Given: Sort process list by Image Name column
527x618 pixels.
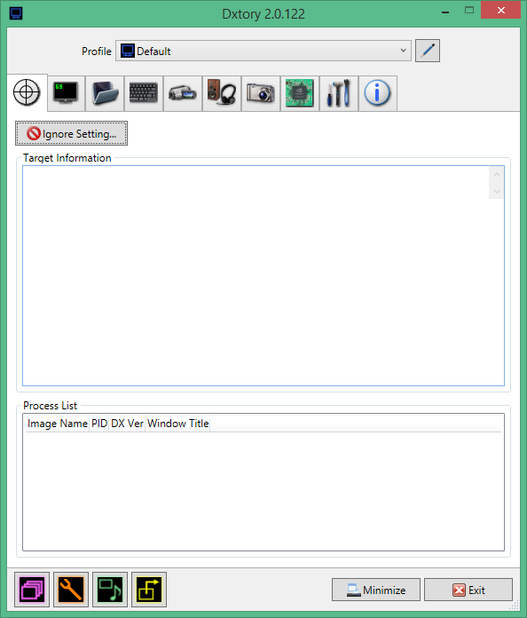Looking at the screenshot, I should click(x=58, y=424).
